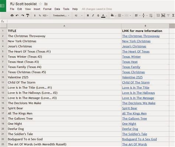The width and height of the screenshot is (175, 147).
Task: Toggle the wrap text icon
Action: pyautogui.click(x=151, y=16)
